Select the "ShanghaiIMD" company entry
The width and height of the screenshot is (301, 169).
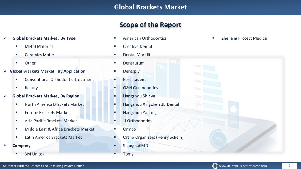136,146
